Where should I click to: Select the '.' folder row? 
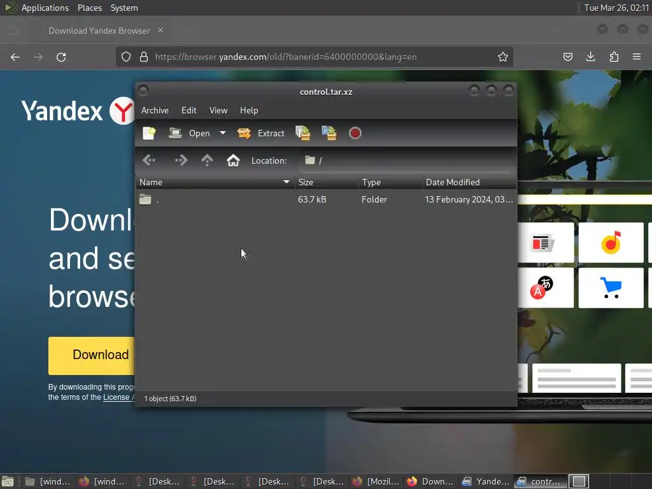(x=327, y=199)
